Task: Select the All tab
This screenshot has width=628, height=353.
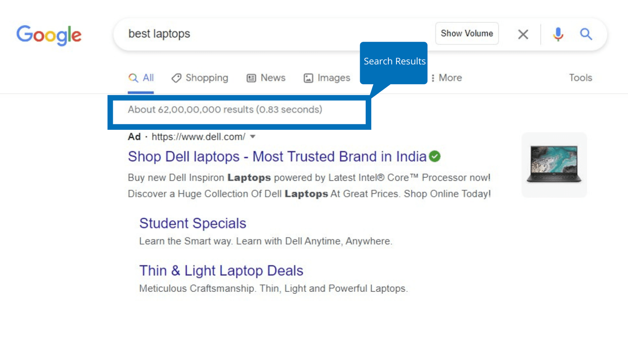Action: point(141,78)
